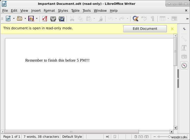Toggle the selection mode status bar icon
Screen dimensions: 190x140
tap(108, 137)
